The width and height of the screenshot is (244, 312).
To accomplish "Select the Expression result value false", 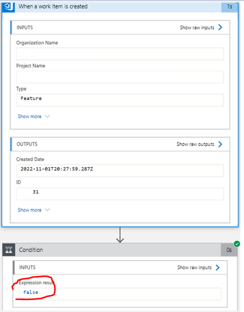I will 31,292.
